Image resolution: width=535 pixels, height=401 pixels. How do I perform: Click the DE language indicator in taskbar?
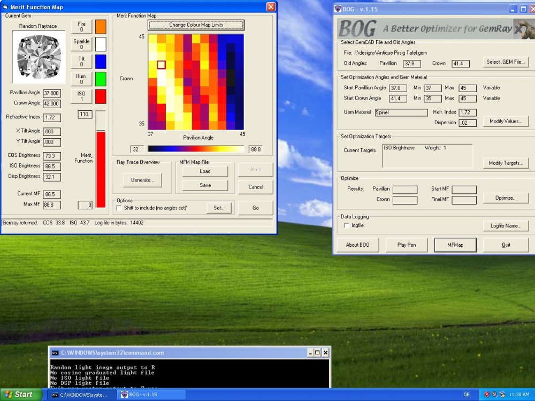tap(467, 395)
